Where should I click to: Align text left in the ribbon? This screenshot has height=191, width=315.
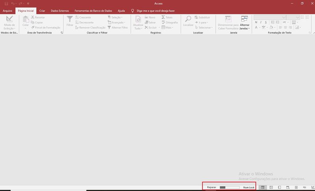tap(280, 27)
